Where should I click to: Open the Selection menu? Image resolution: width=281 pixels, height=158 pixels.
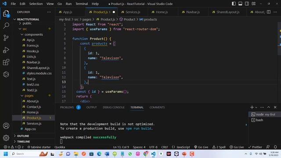point(36,4)
